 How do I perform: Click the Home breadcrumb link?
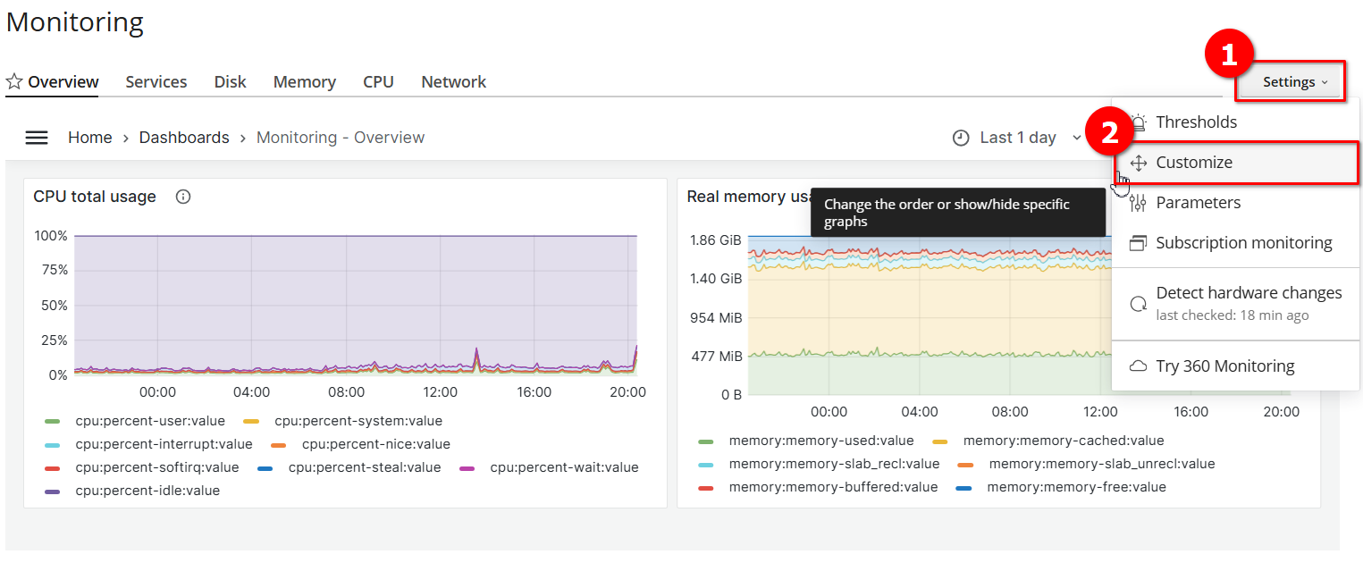point(90,138)
